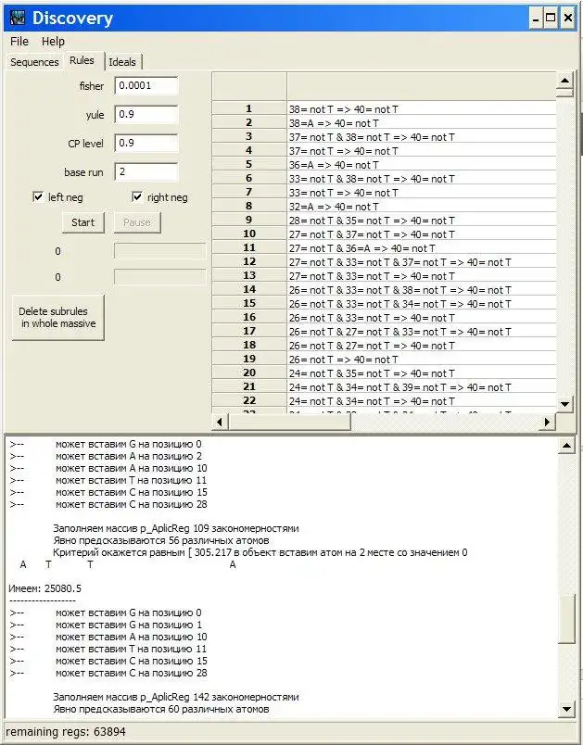The width and height of the screenshot is (583, 745).
Task: Click rules table scroll left arrow
Action: point(219,422)
